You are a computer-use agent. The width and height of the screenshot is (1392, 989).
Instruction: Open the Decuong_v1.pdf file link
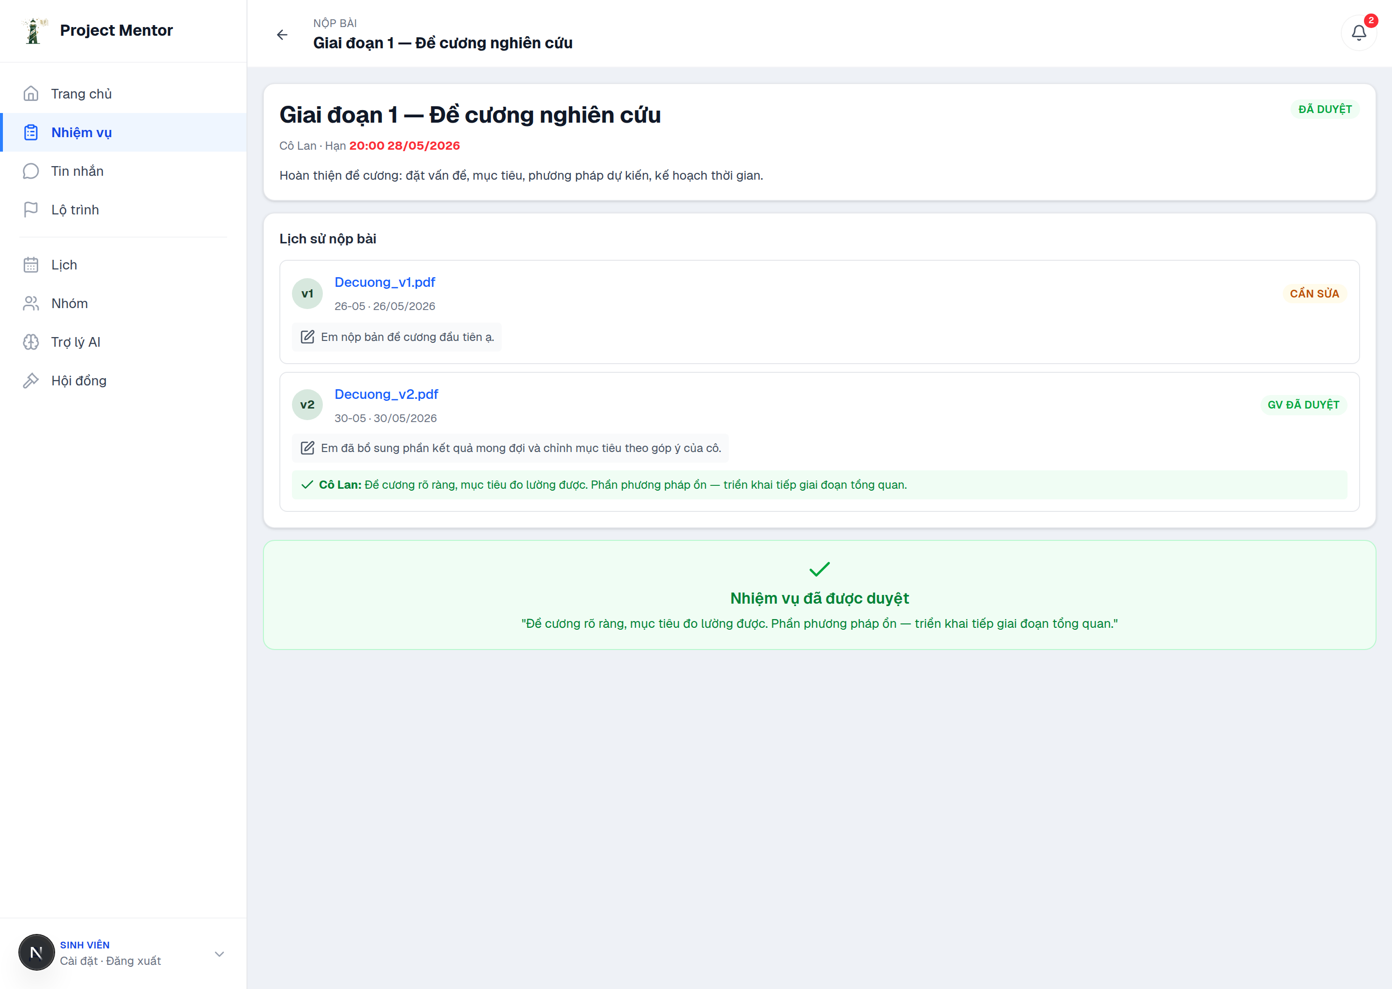(385, 282)
